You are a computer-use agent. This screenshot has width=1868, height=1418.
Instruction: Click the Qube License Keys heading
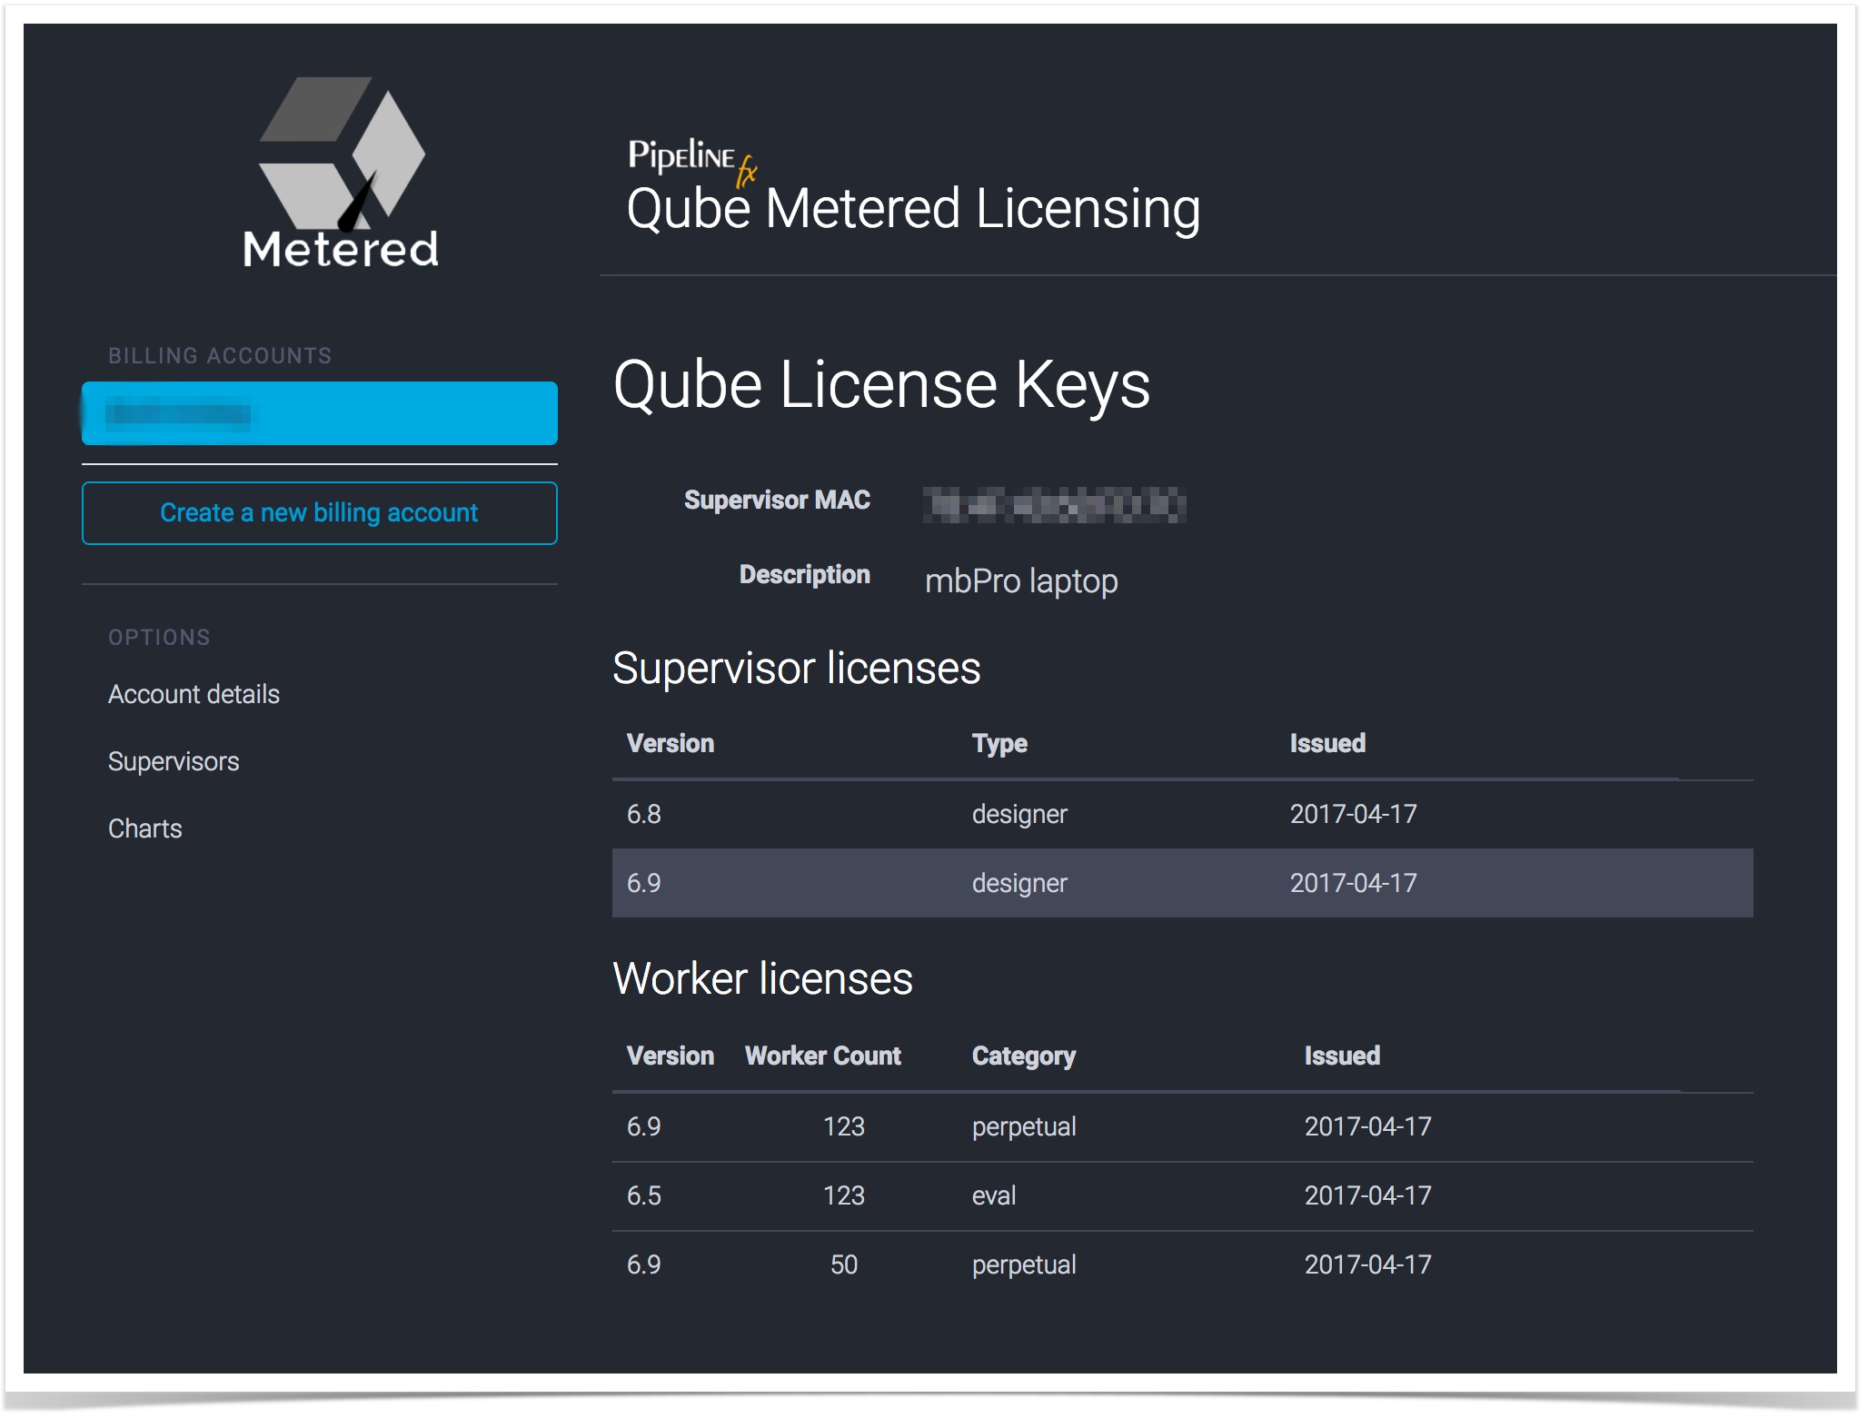point(881,385)
